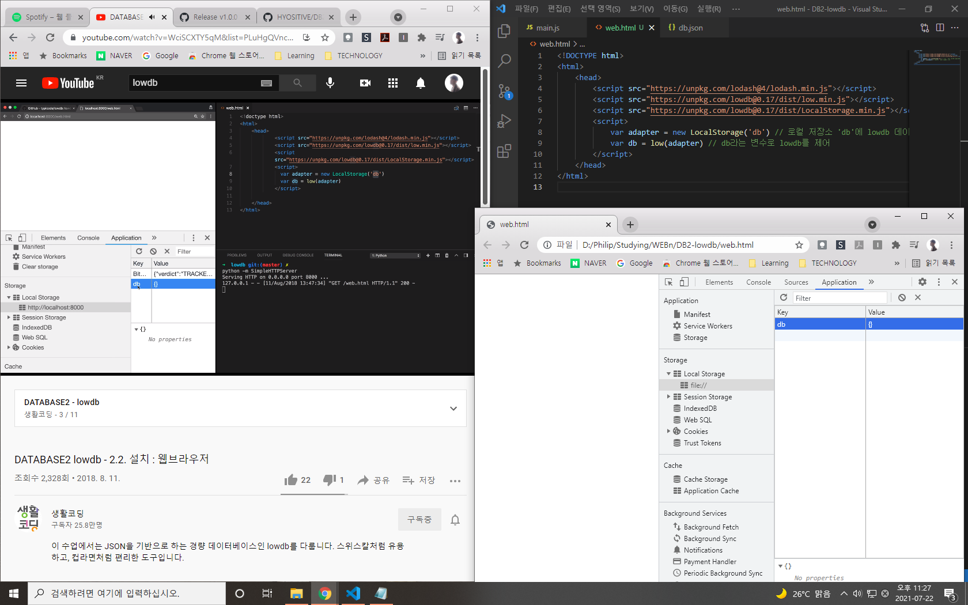968x605 pixels.
Task: Open VS Code Extensions panel
Action: 504,151
